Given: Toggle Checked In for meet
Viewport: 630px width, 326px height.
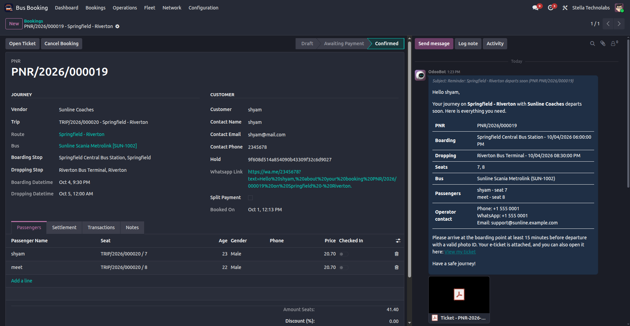Looking at the screenshot, I should click(x=344, y=267).
